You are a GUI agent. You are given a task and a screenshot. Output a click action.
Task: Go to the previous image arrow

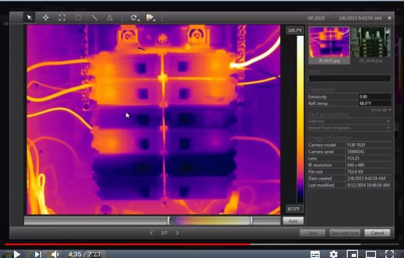point(151,233)
